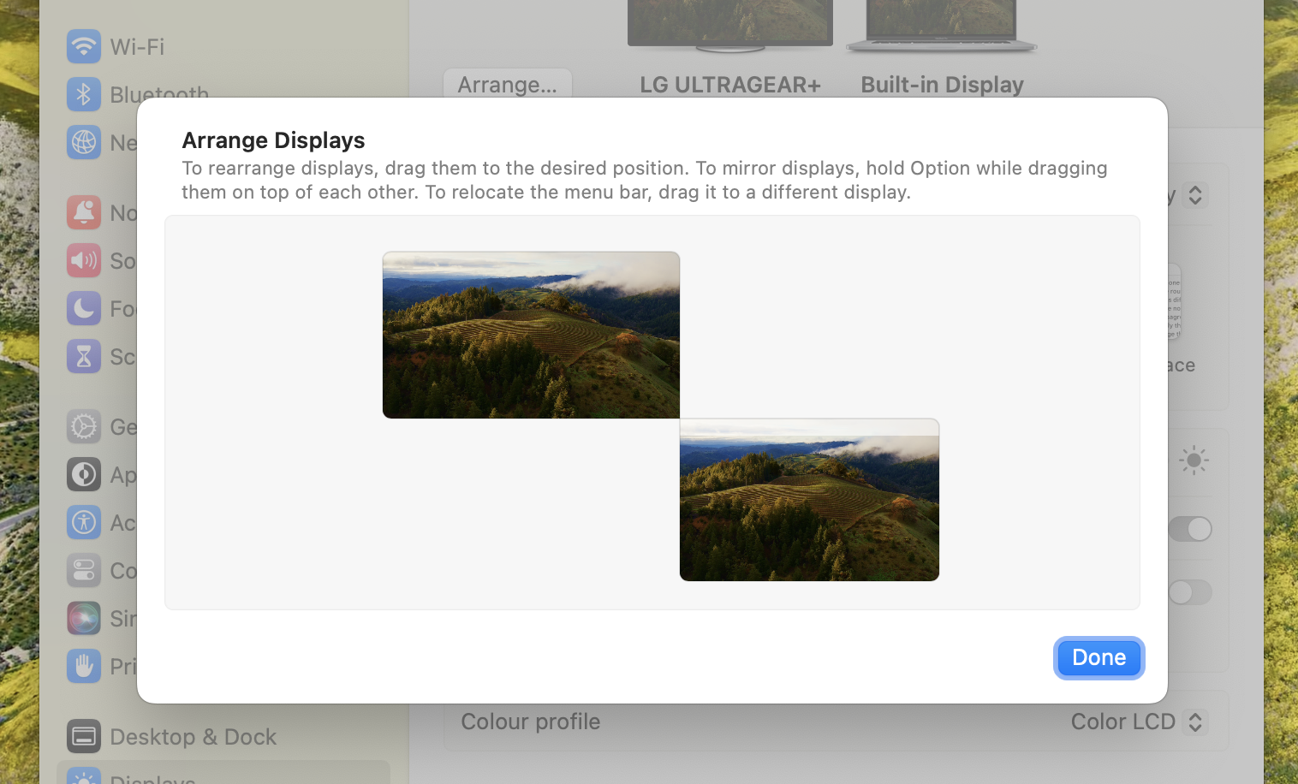Open General gear icon in sidebar
Image resolution: width=1298 pixels, height=784 pixels.
click(84, 426)
